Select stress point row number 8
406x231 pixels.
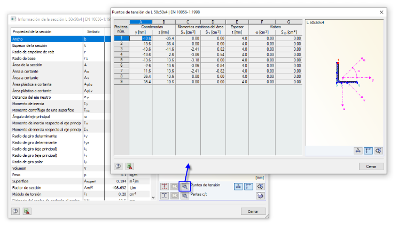tap(121, 76)
